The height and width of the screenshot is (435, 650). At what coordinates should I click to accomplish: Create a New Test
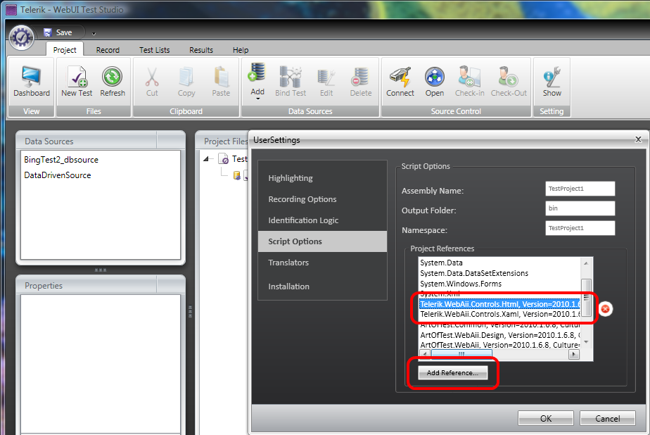(77, 81)
